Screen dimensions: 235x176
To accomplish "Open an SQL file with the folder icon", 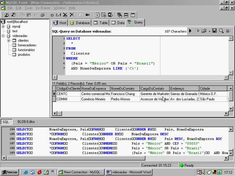I will (x=204, y=31).
